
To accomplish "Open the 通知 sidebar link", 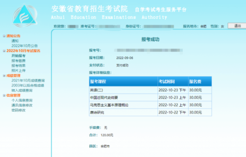I will [x=15, y=41].
